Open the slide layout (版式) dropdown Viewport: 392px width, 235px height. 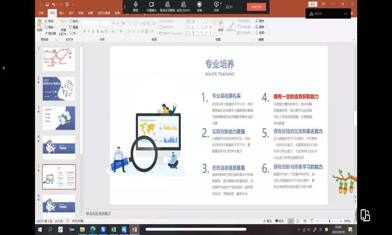coord(75,21)
